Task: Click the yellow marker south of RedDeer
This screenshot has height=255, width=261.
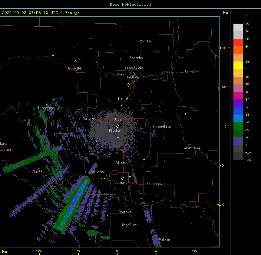Action: coord(129,85)
